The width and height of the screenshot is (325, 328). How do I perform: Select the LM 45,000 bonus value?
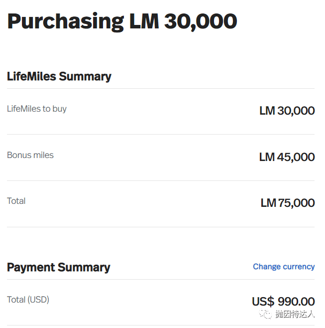287,157
